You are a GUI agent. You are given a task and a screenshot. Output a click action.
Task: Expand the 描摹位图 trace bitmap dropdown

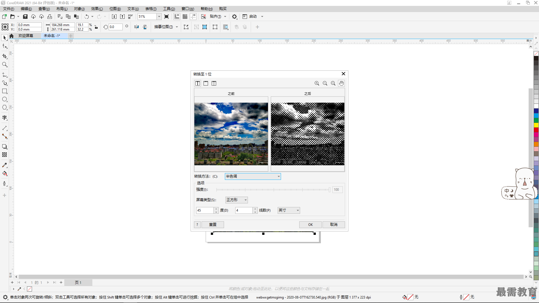point(177,27)
